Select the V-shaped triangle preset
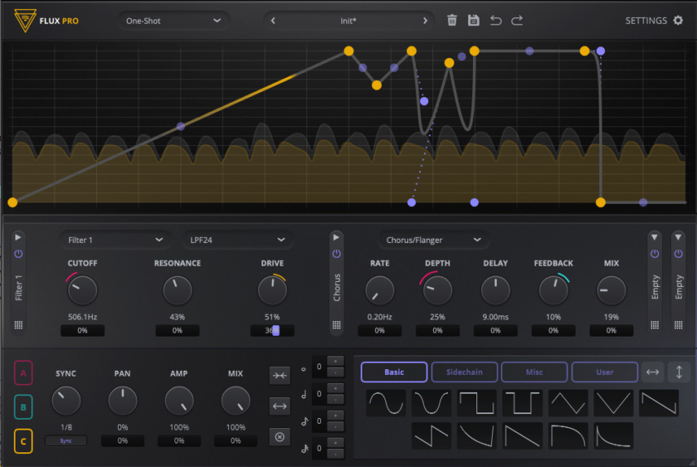Image resolution: width=697 pixels, height=467 pixels. (x=613, y=403)
